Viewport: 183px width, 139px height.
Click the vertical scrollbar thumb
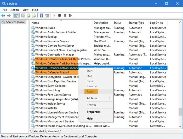[180, 112]
